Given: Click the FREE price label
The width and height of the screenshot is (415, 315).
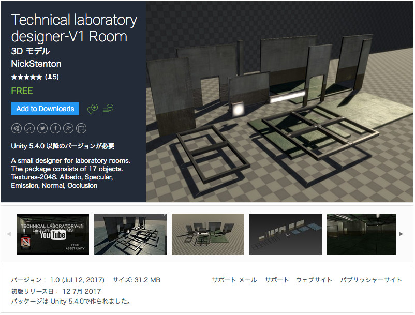Looking at the screenshot, I should point(22,91).
